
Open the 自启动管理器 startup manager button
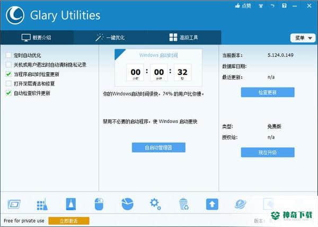[x=158, y=147]
